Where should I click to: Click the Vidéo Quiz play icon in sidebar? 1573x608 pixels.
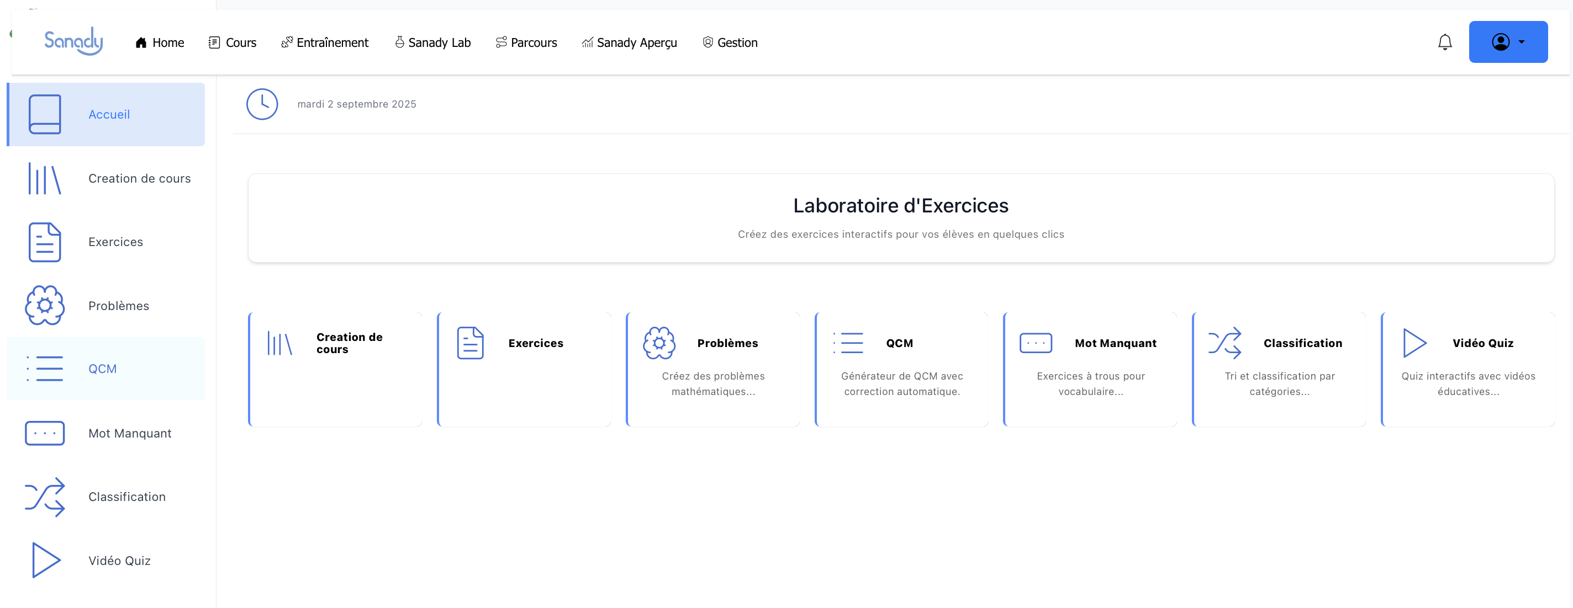pyautogui.click(x=45, y=561)
